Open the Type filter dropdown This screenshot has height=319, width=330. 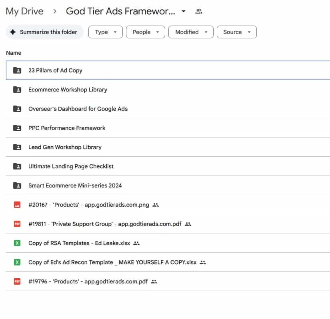pyautogui.click(x=105, y=32)
